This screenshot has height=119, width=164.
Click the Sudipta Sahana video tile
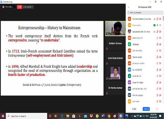pyautogui.click(x=115, y=43)
